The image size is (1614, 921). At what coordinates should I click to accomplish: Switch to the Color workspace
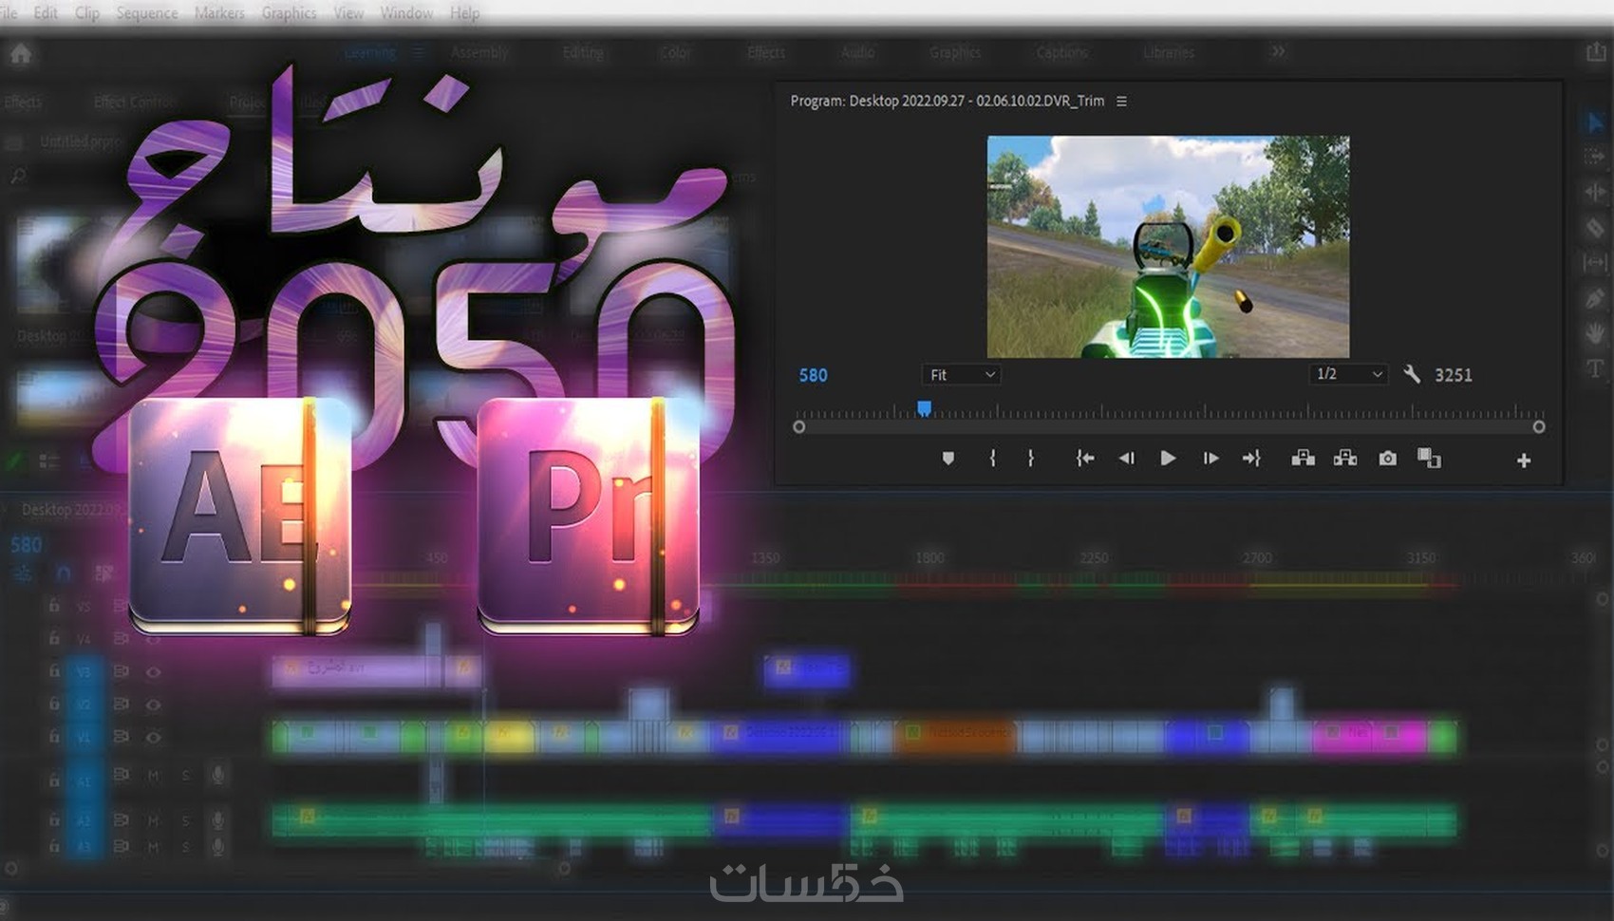click(675, 52)
